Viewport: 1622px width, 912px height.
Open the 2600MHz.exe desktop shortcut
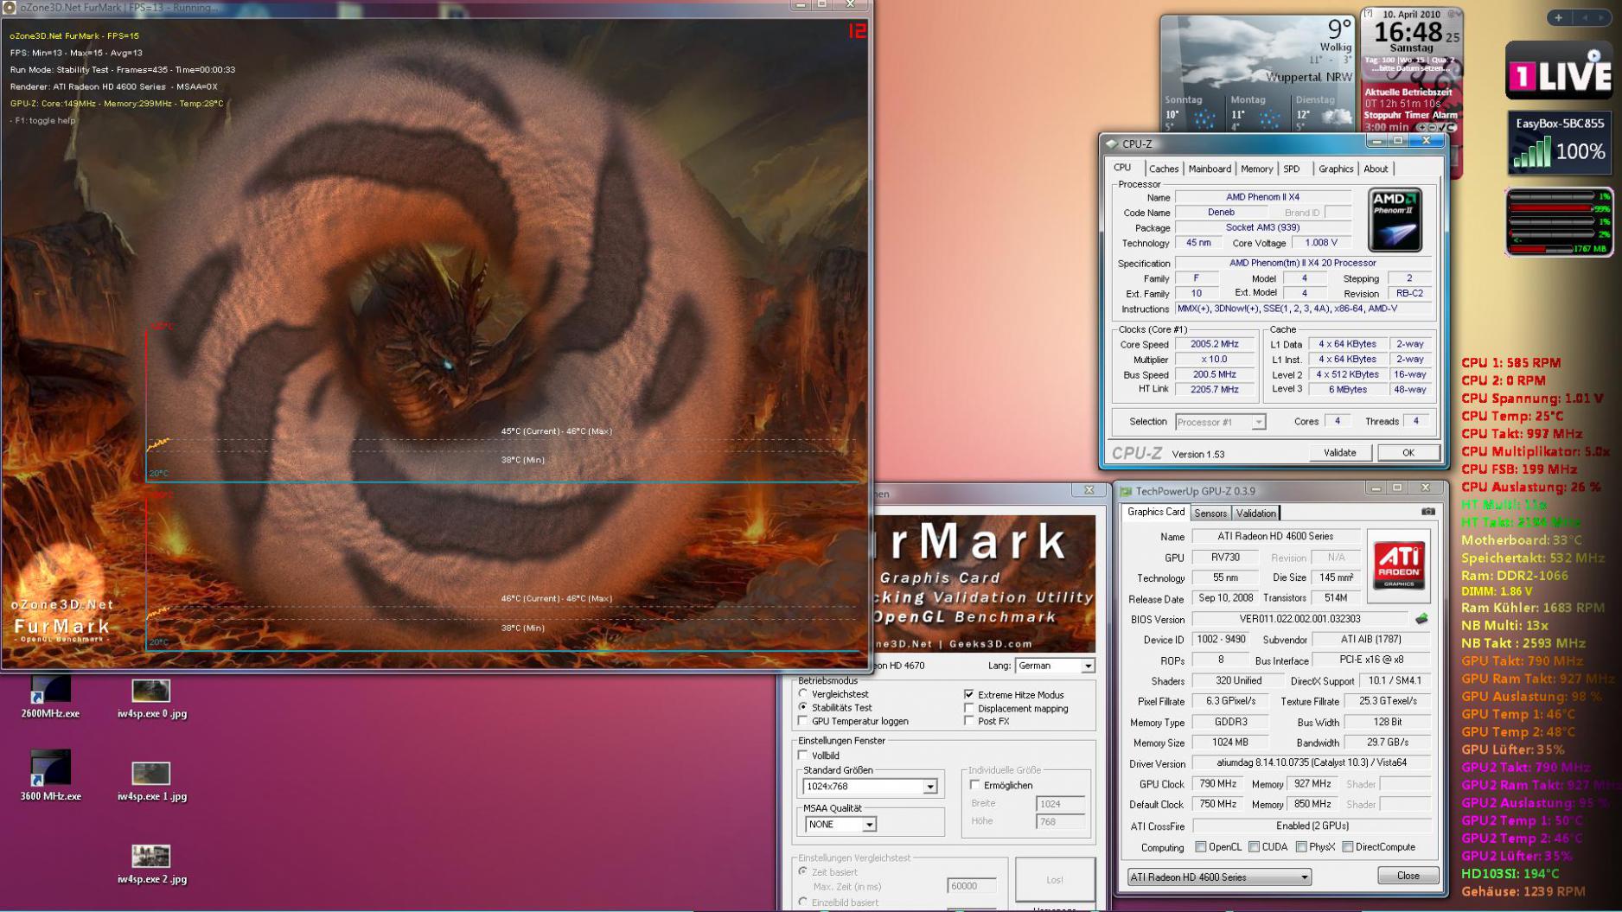(x=50, y=697)
